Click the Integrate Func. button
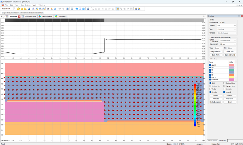Screen dimensions: 243x145 (216, 52)
